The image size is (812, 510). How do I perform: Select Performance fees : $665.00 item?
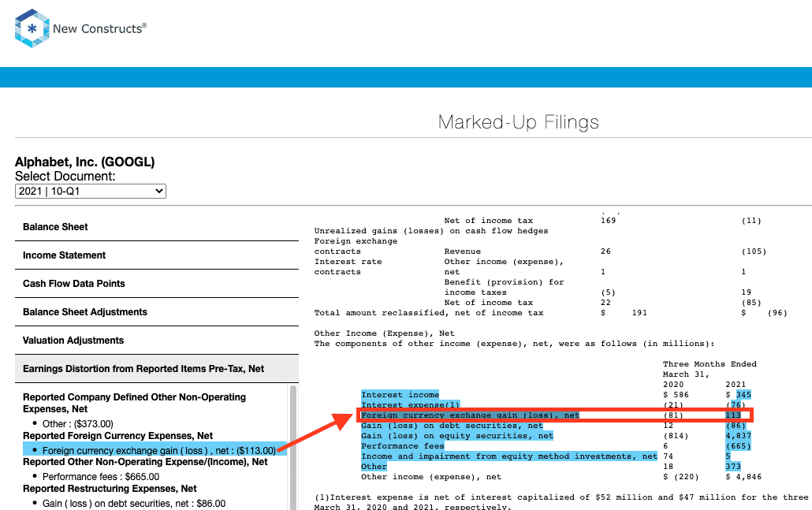point(101,476)
